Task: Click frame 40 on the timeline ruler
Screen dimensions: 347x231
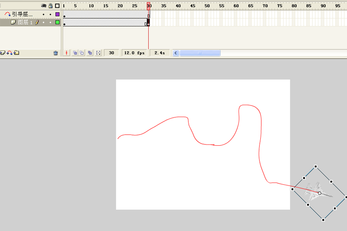Action: (x=178, y=6)
